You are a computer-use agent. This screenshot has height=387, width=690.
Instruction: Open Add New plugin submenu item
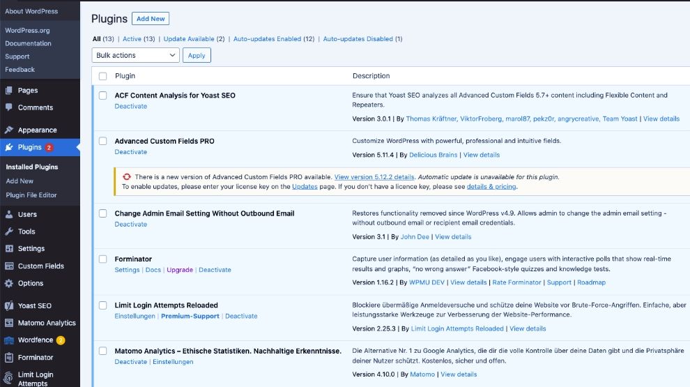click(x=20, y=181)
